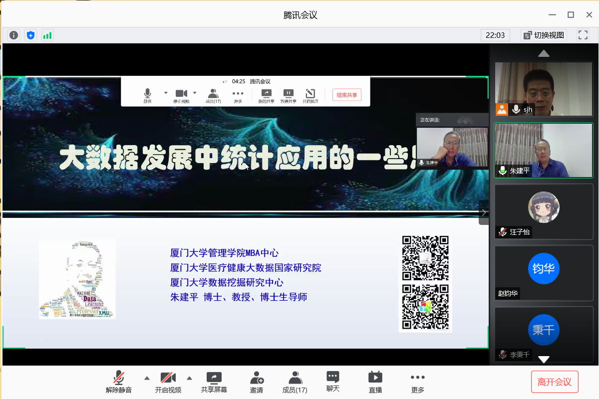Enter full screen mode via the corner icon
The height and width of the screenshot is (399, 599).
point(583,35)
